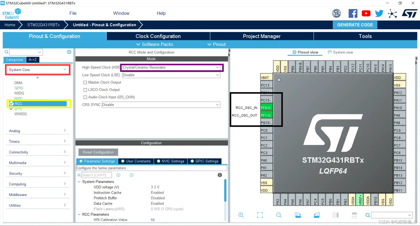Enable Master Clock Output checkbox
The width and height of the screenshot is (420, 226).
pyautogui.click(x=85, y=82)
